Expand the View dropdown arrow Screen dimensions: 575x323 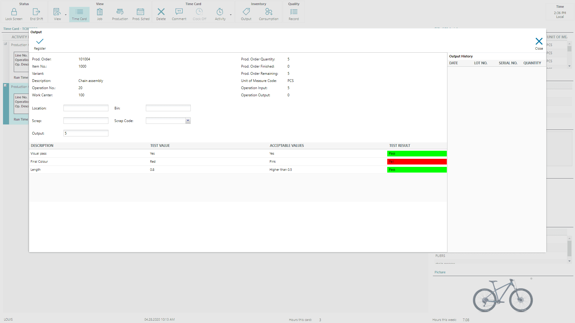pyautogui.click(x=66, y=15)
